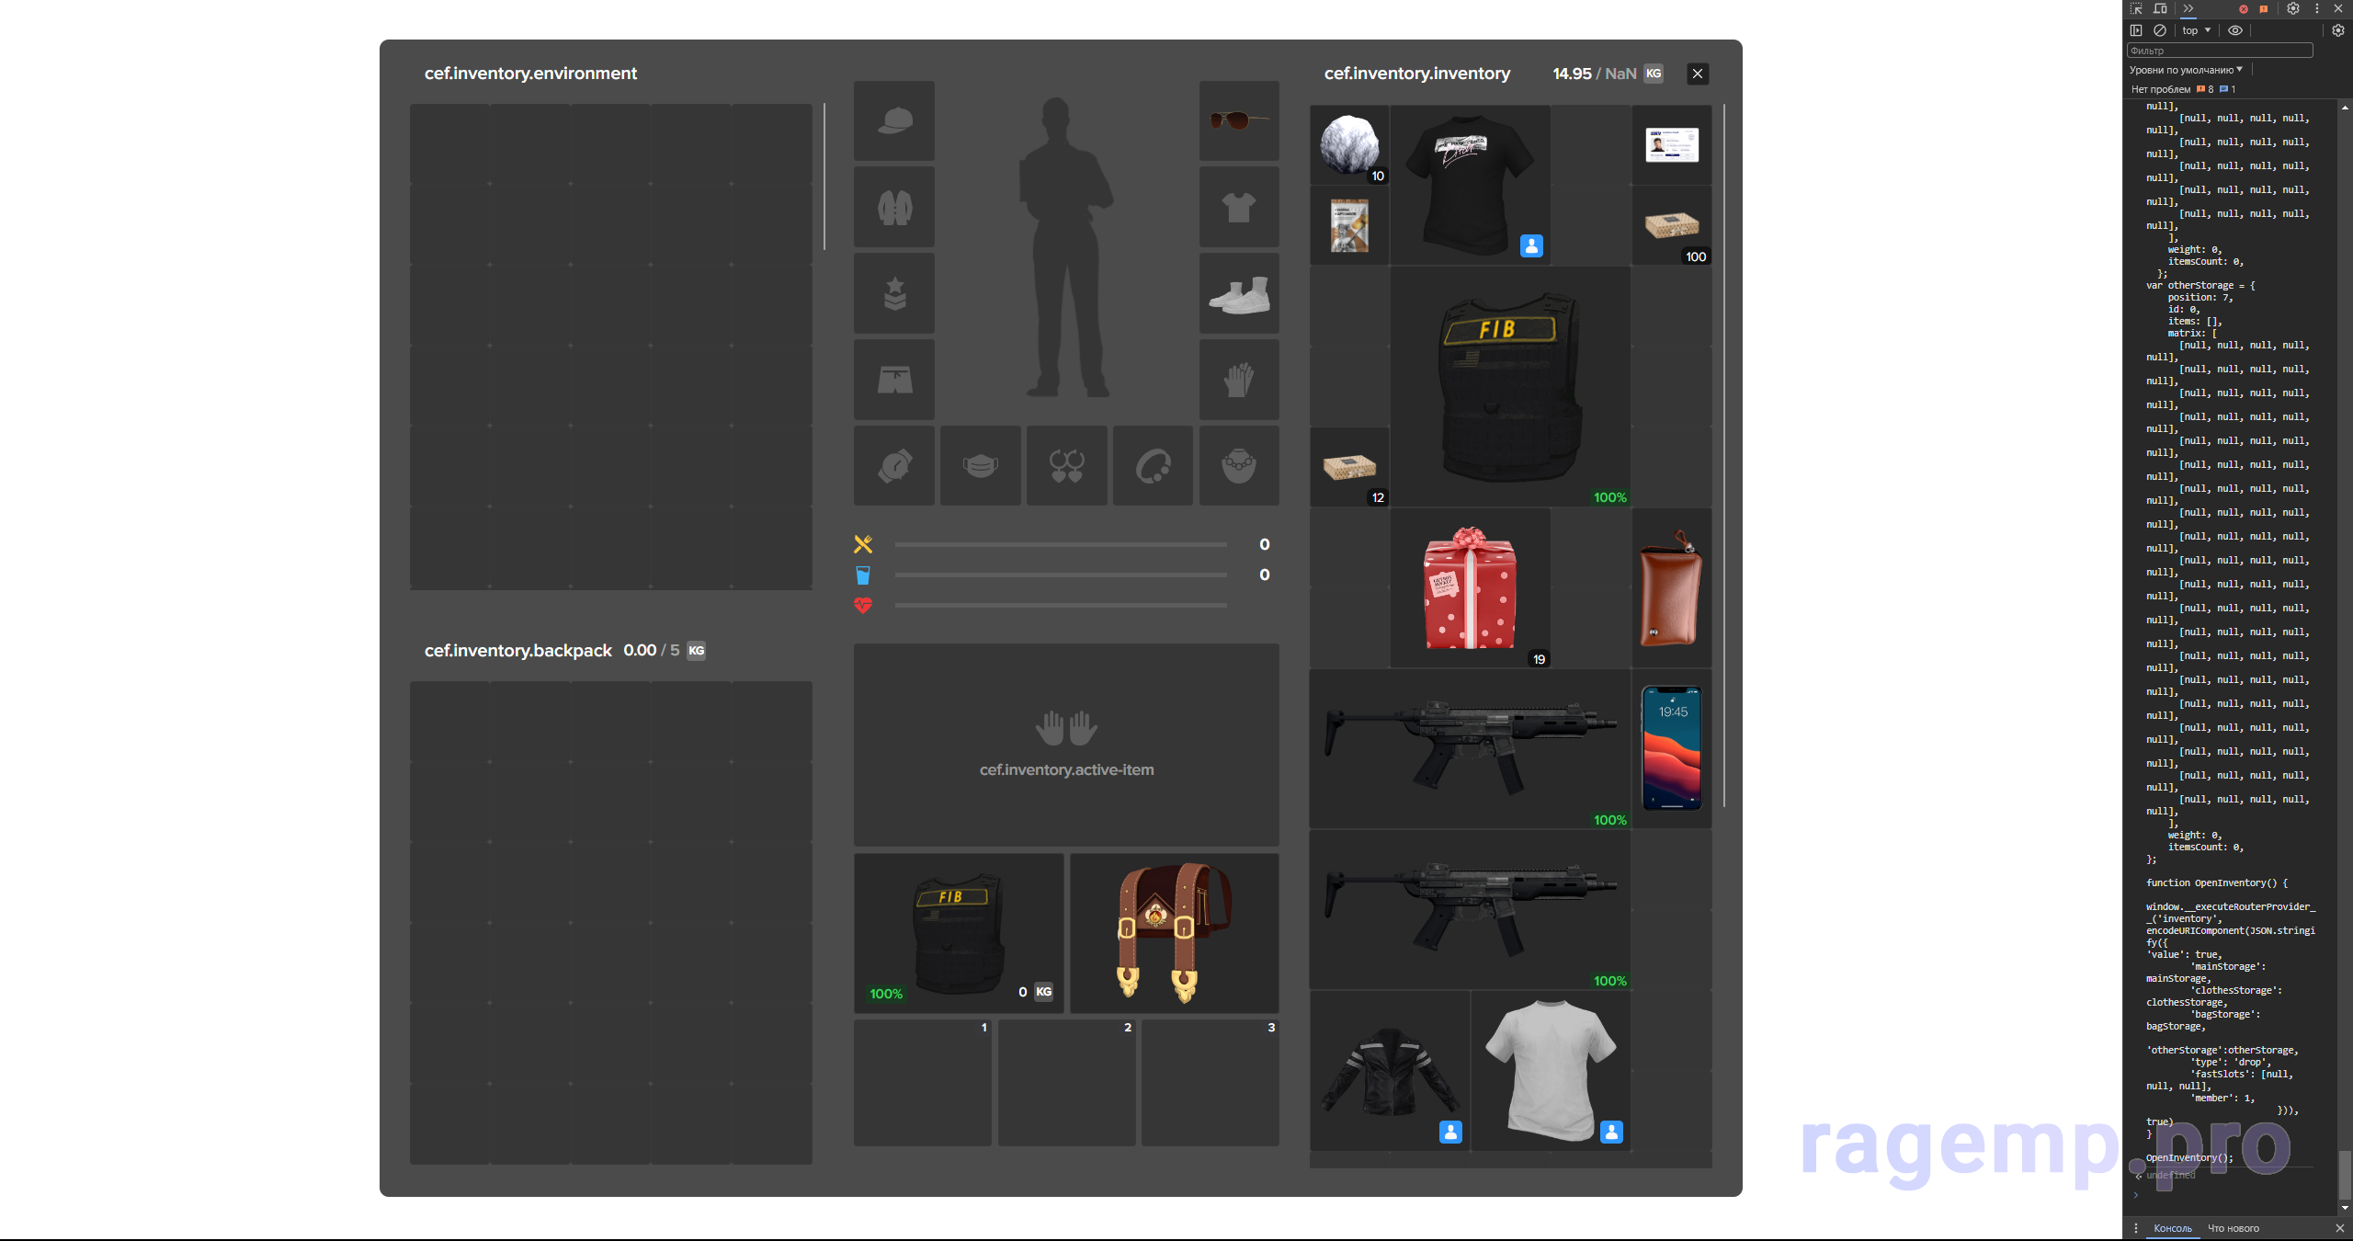Close the inventory window button
The image size is (2353, 1241).
click(1698, 74)
